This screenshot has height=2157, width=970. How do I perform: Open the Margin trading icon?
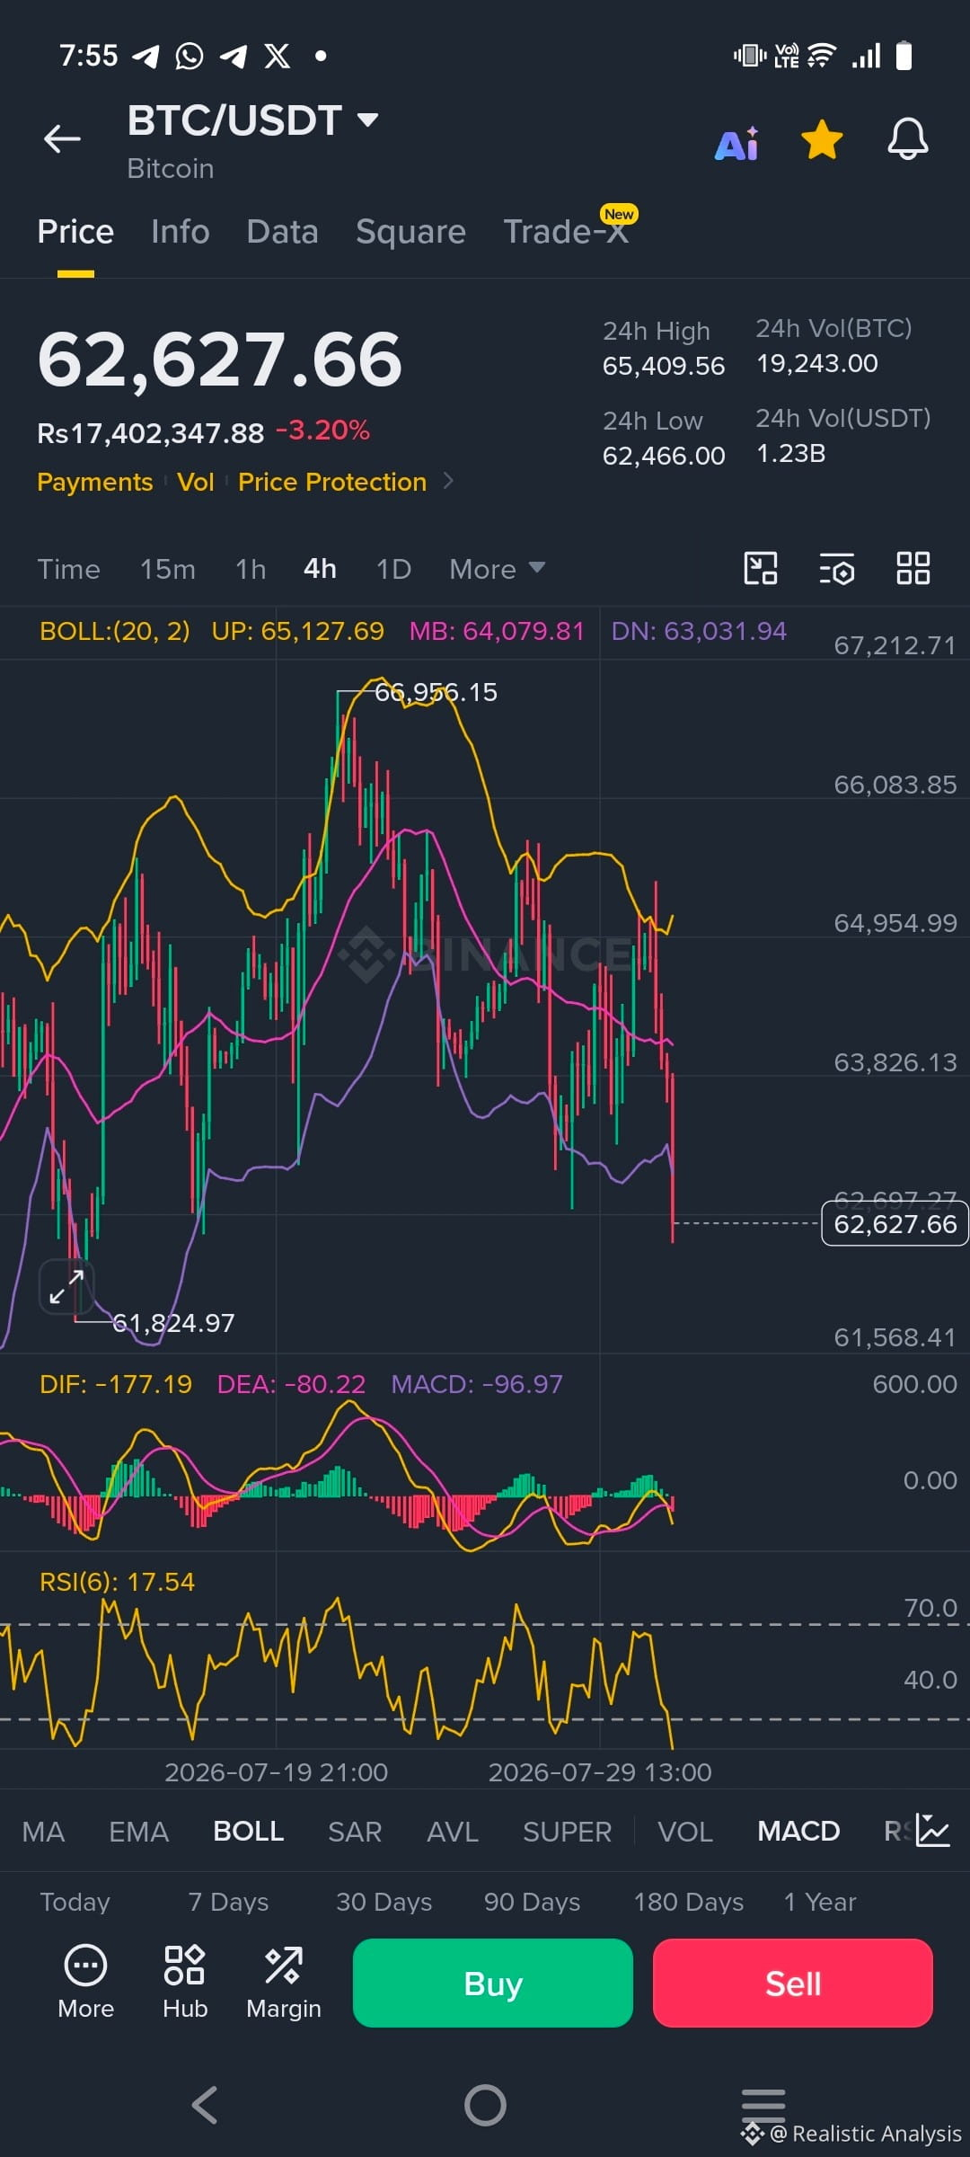click(284, 1982)
